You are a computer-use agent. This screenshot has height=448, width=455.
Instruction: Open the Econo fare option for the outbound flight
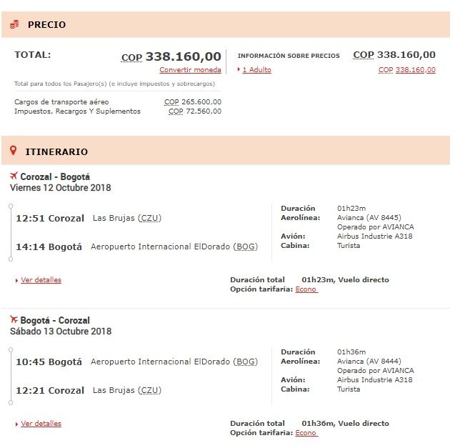[x=306, y=289]
